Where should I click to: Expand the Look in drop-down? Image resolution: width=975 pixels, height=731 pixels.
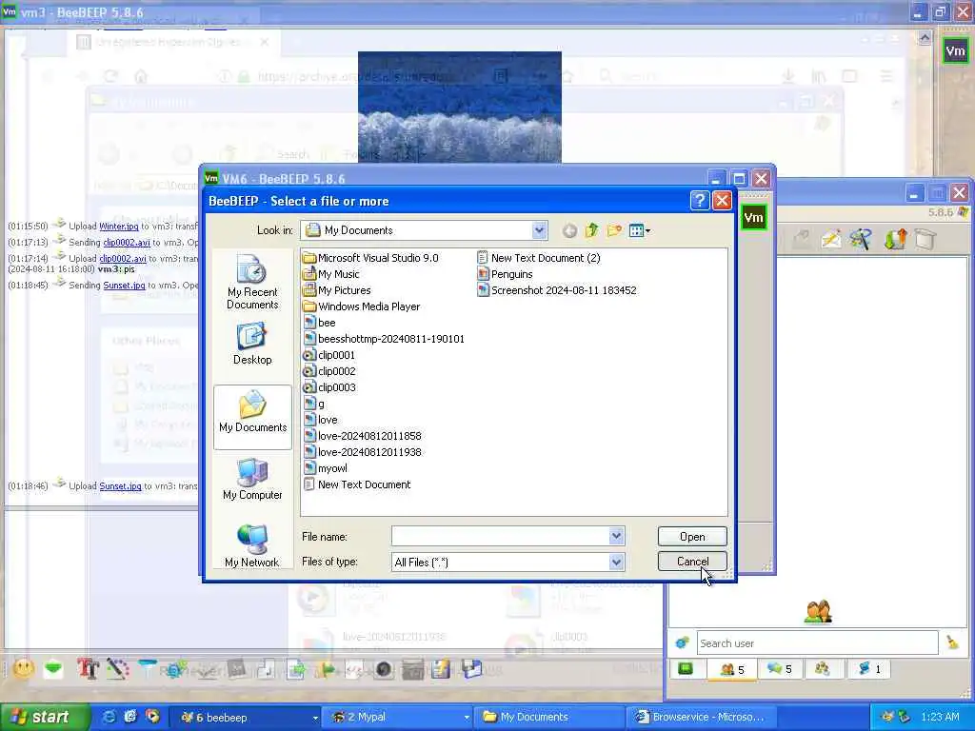pos(539,230)
